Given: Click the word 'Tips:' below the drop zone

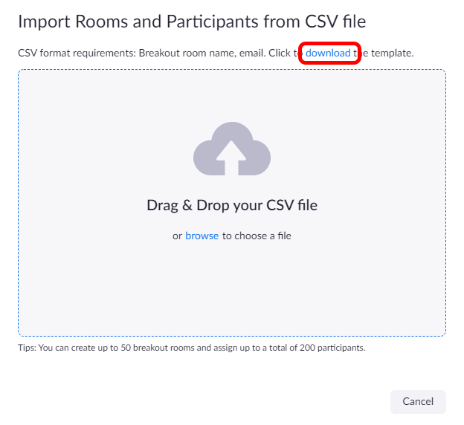Looking at the screenshot, I should pyautogui.click(x=27, y=347).
